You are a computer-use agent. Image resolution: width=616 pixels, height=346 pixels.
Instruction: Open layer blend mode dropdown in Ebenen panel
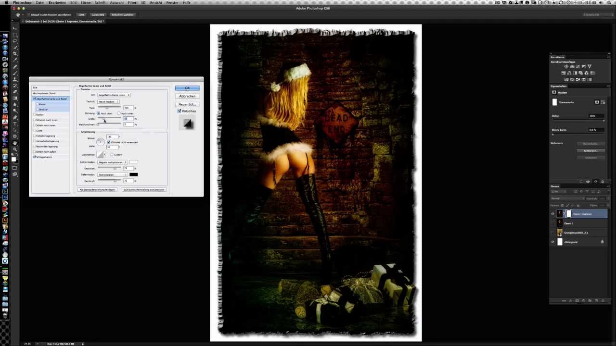(x=567, y=198)
